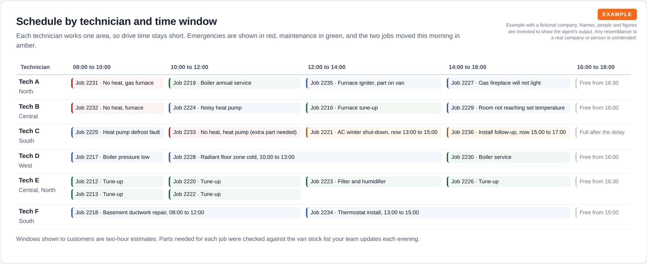Viewport: 647px width, 264px height.
Task: Click Job 2226 Tune-up
Action: click(508, 182)
